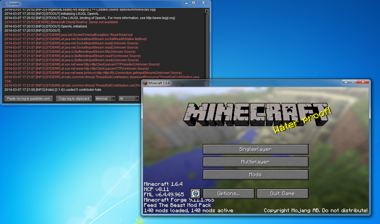Click 'Realms: Server not available!' log line
380x224 pixels.
[61, 22]
